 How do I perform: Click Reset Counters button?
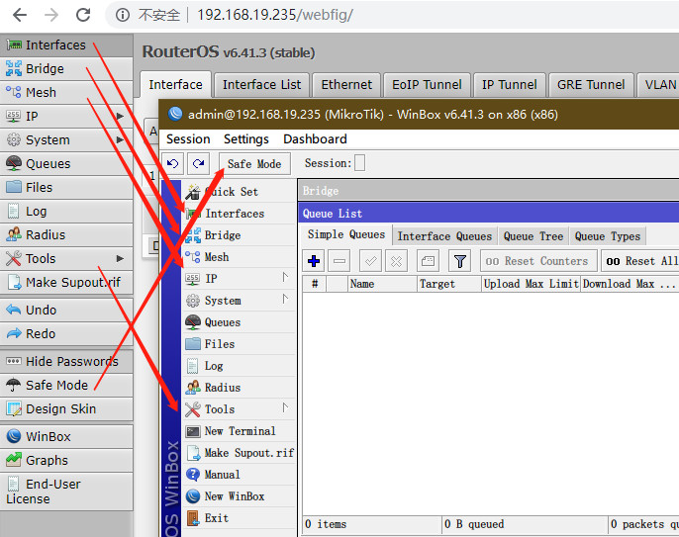pyautogui.click(x=538, y=261)
